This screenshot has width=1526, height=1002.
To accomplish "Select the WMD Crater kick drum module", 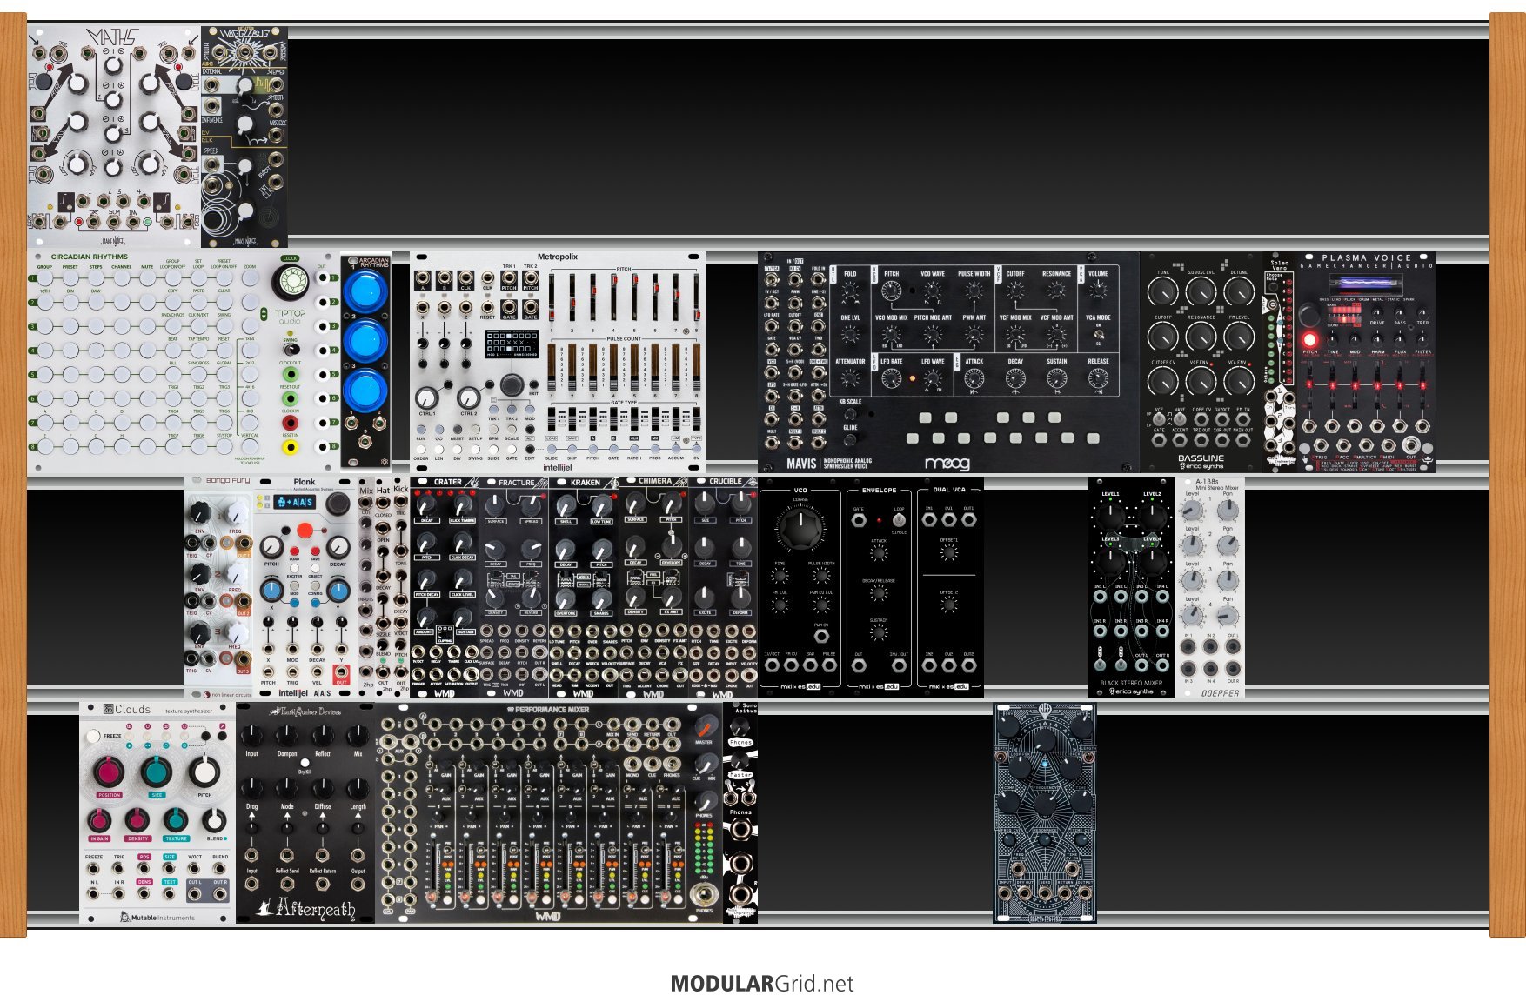I will point(445,588).
